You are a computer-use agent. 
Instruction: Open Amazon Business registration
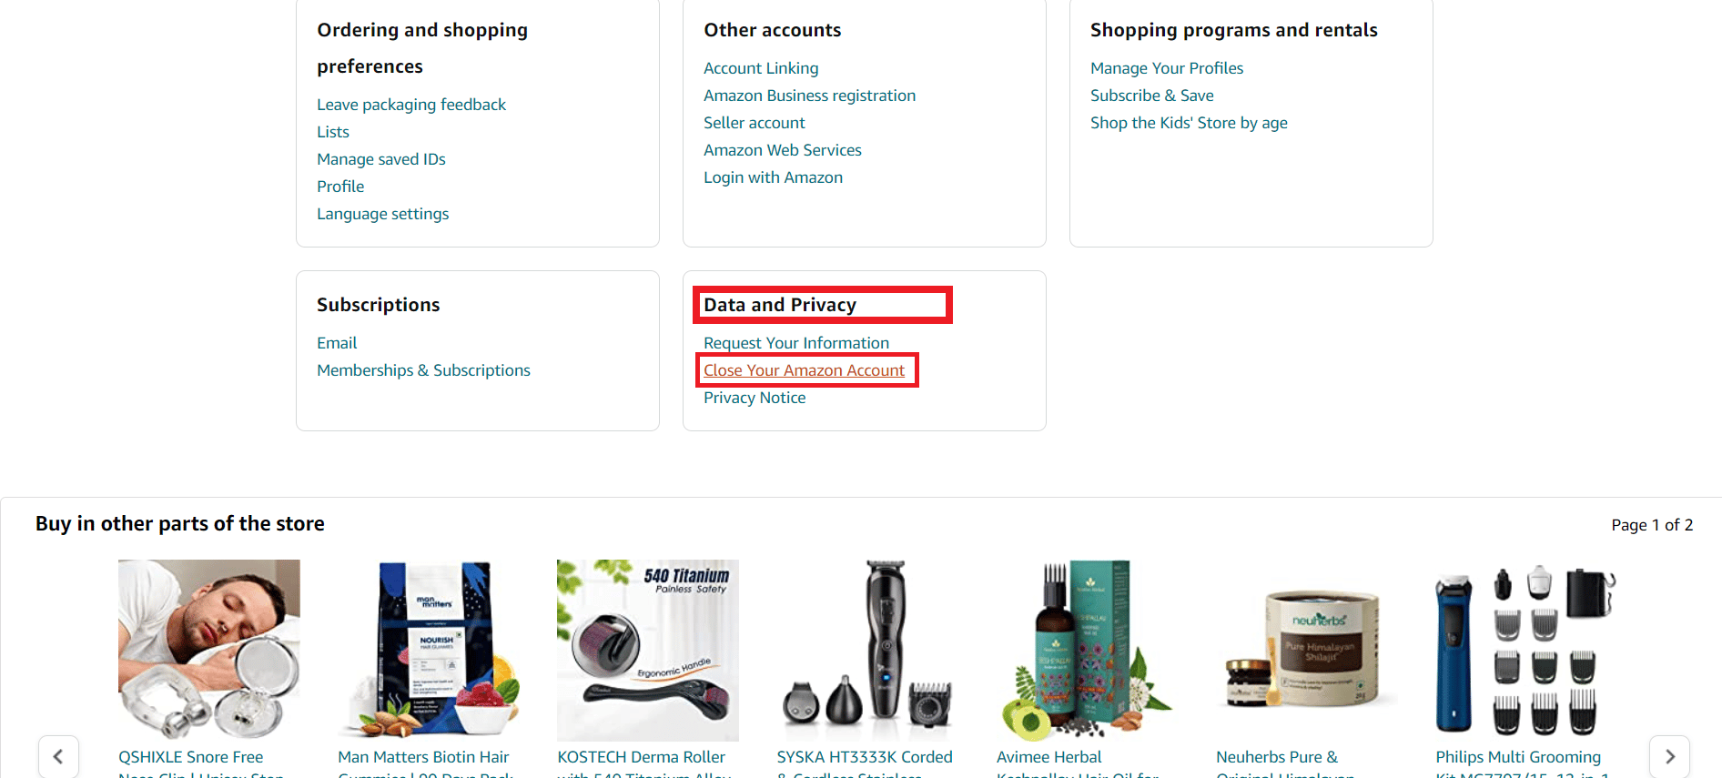809,96
